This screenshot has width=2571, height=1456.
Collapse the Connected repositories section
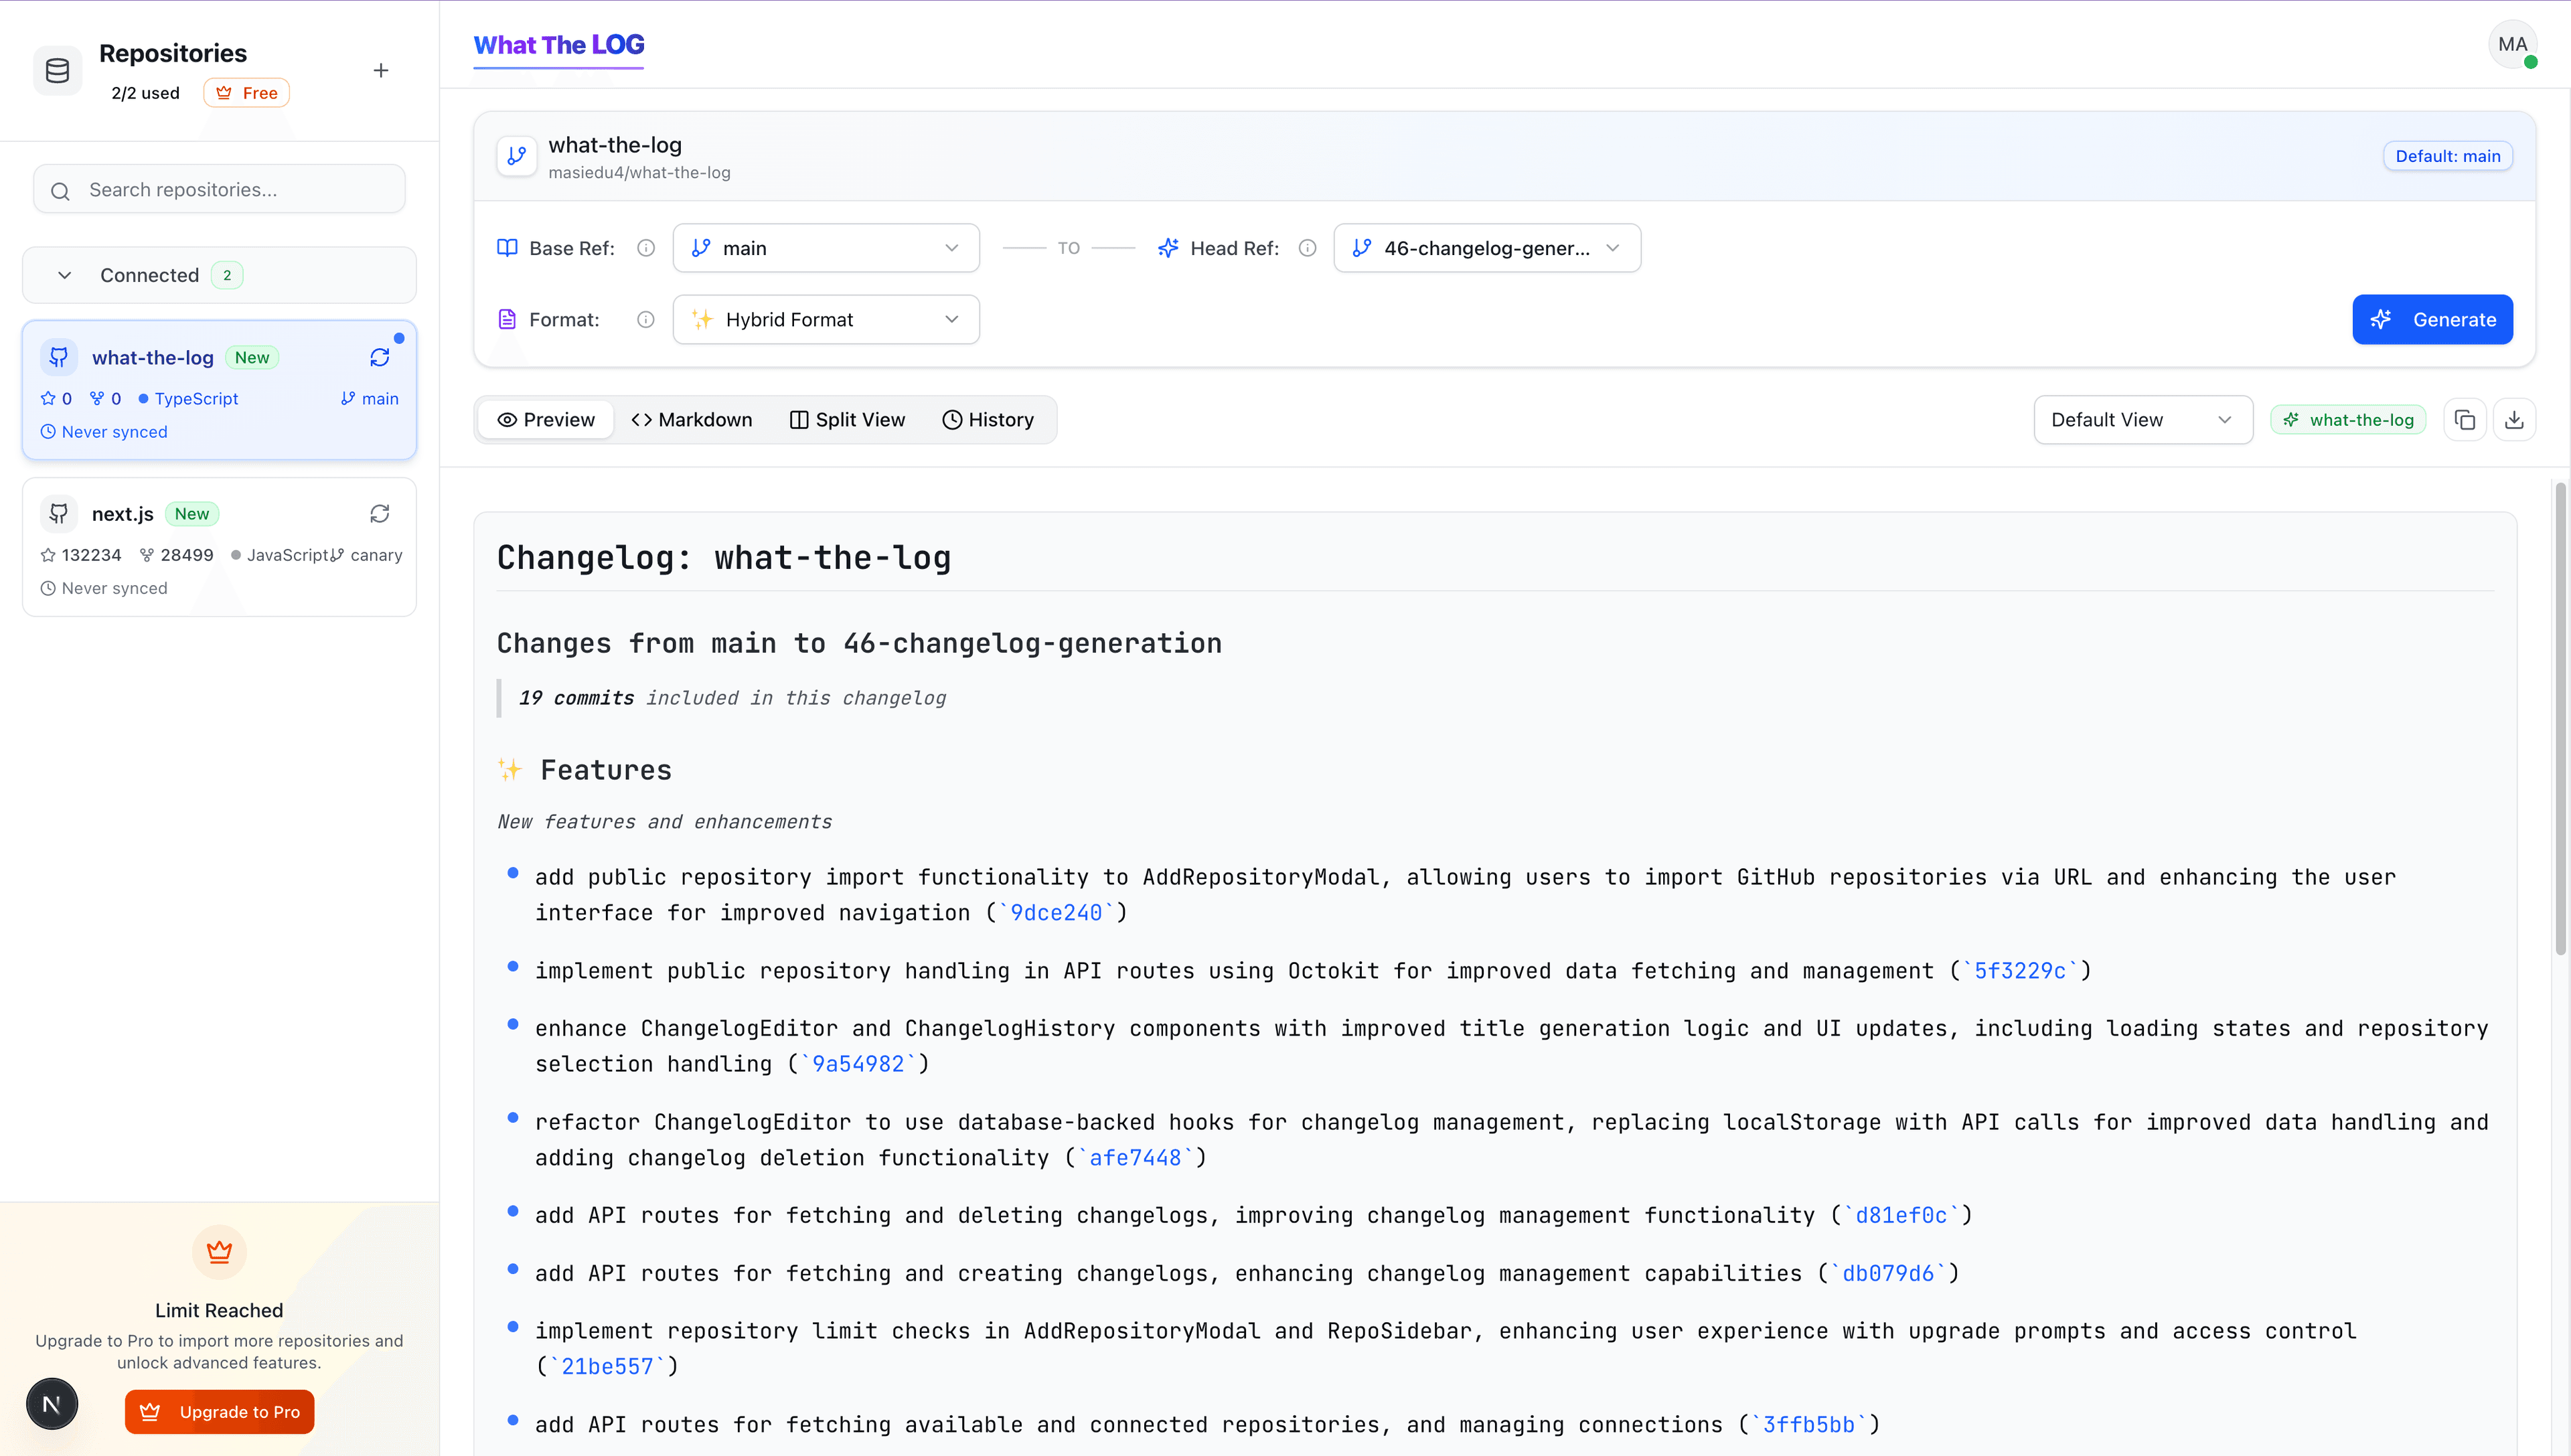point(65,275)
